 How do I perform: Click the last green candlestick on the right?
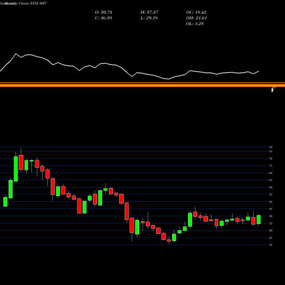(x=259, y=219)
